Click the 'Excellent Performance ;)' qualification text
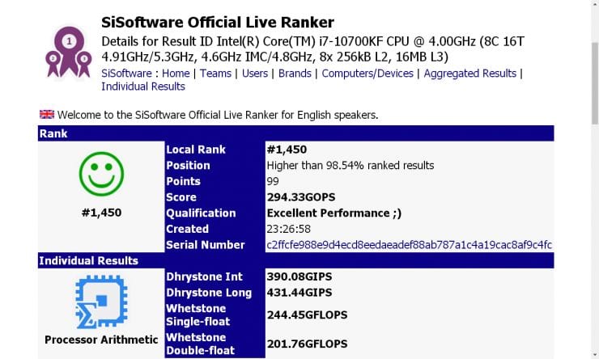 (x=333, y=213)
